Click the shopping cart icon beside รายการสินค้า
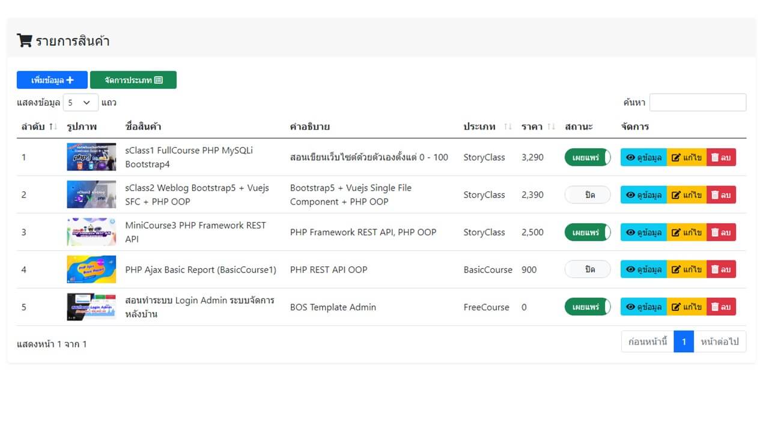Viewport: 769px width, 432px height. tap(24, 41)
